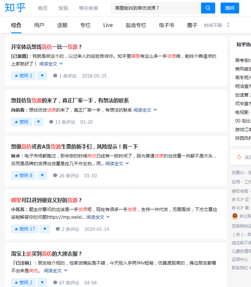Switch to the 盐选专栏 tab

tap(136, 25)
